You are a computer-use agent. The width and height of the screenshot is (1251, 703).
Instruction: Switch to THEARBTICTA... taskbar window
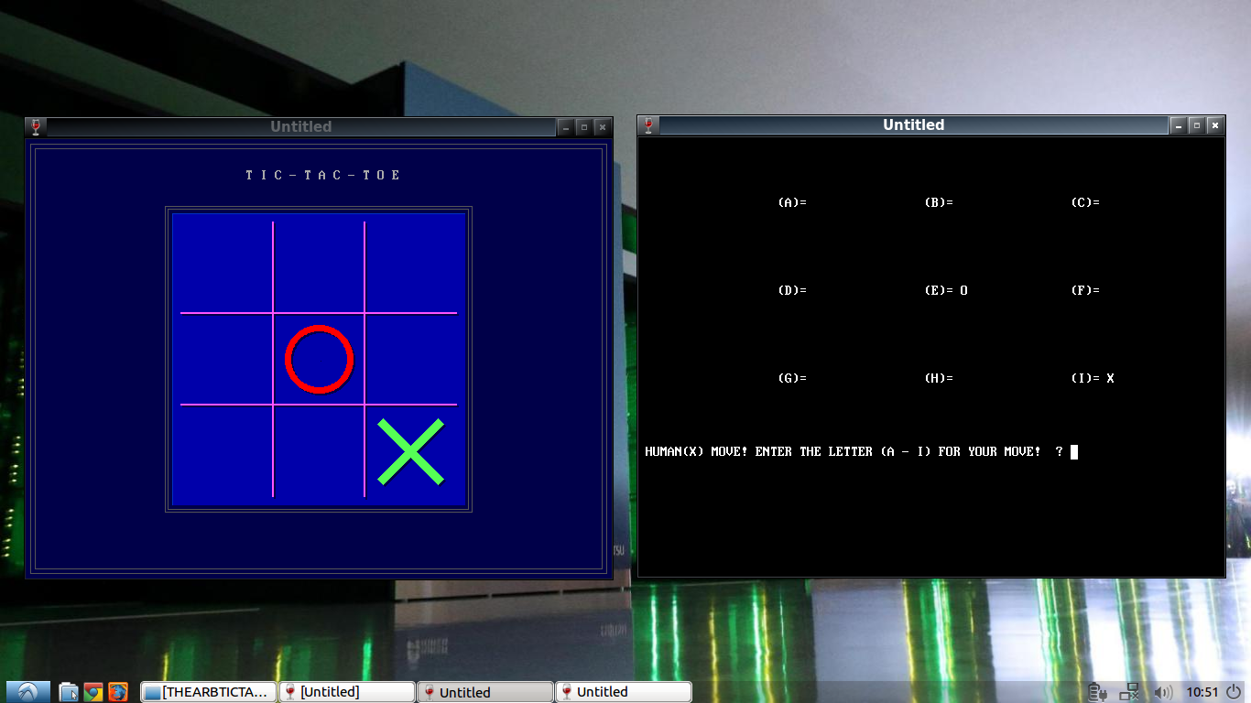[209, 692]
